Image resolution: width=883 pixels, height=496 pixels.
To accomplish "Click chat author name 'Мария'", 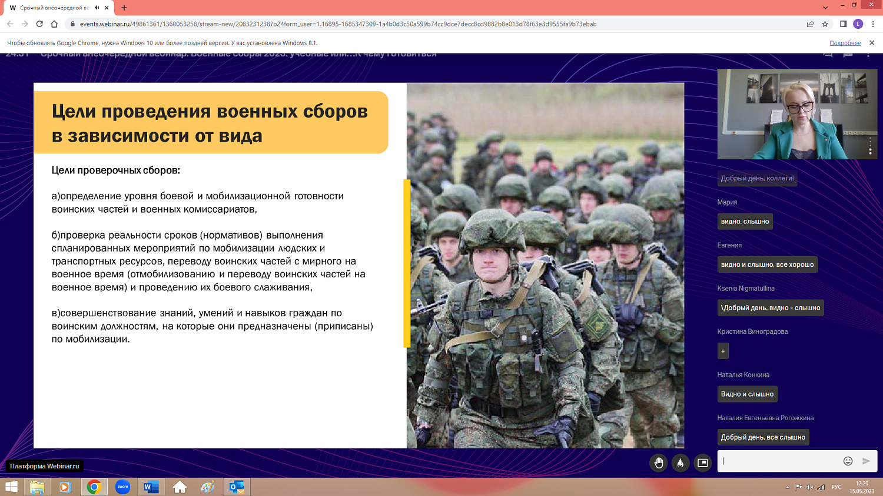I will coord(727,202).
